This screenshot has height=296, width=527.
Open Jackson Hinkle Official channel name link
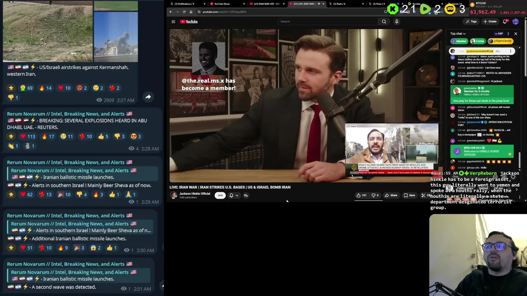194,194
